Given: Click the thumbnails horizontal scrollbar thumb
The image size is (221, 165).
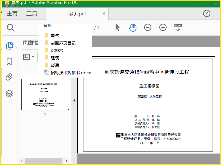Looking at the screenshot, I should [43, 161].
